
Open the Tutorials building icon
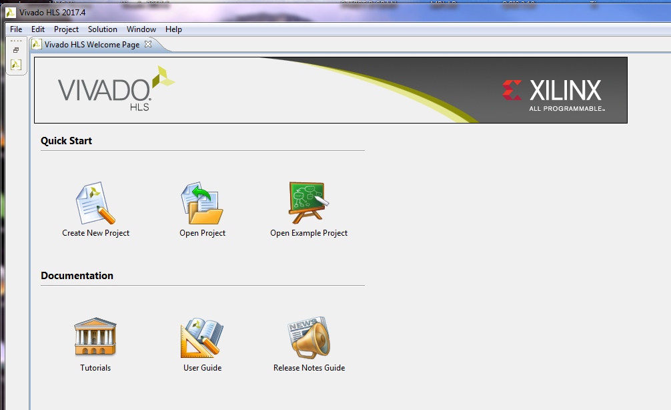pyautogui.click(x=95, y=337)
